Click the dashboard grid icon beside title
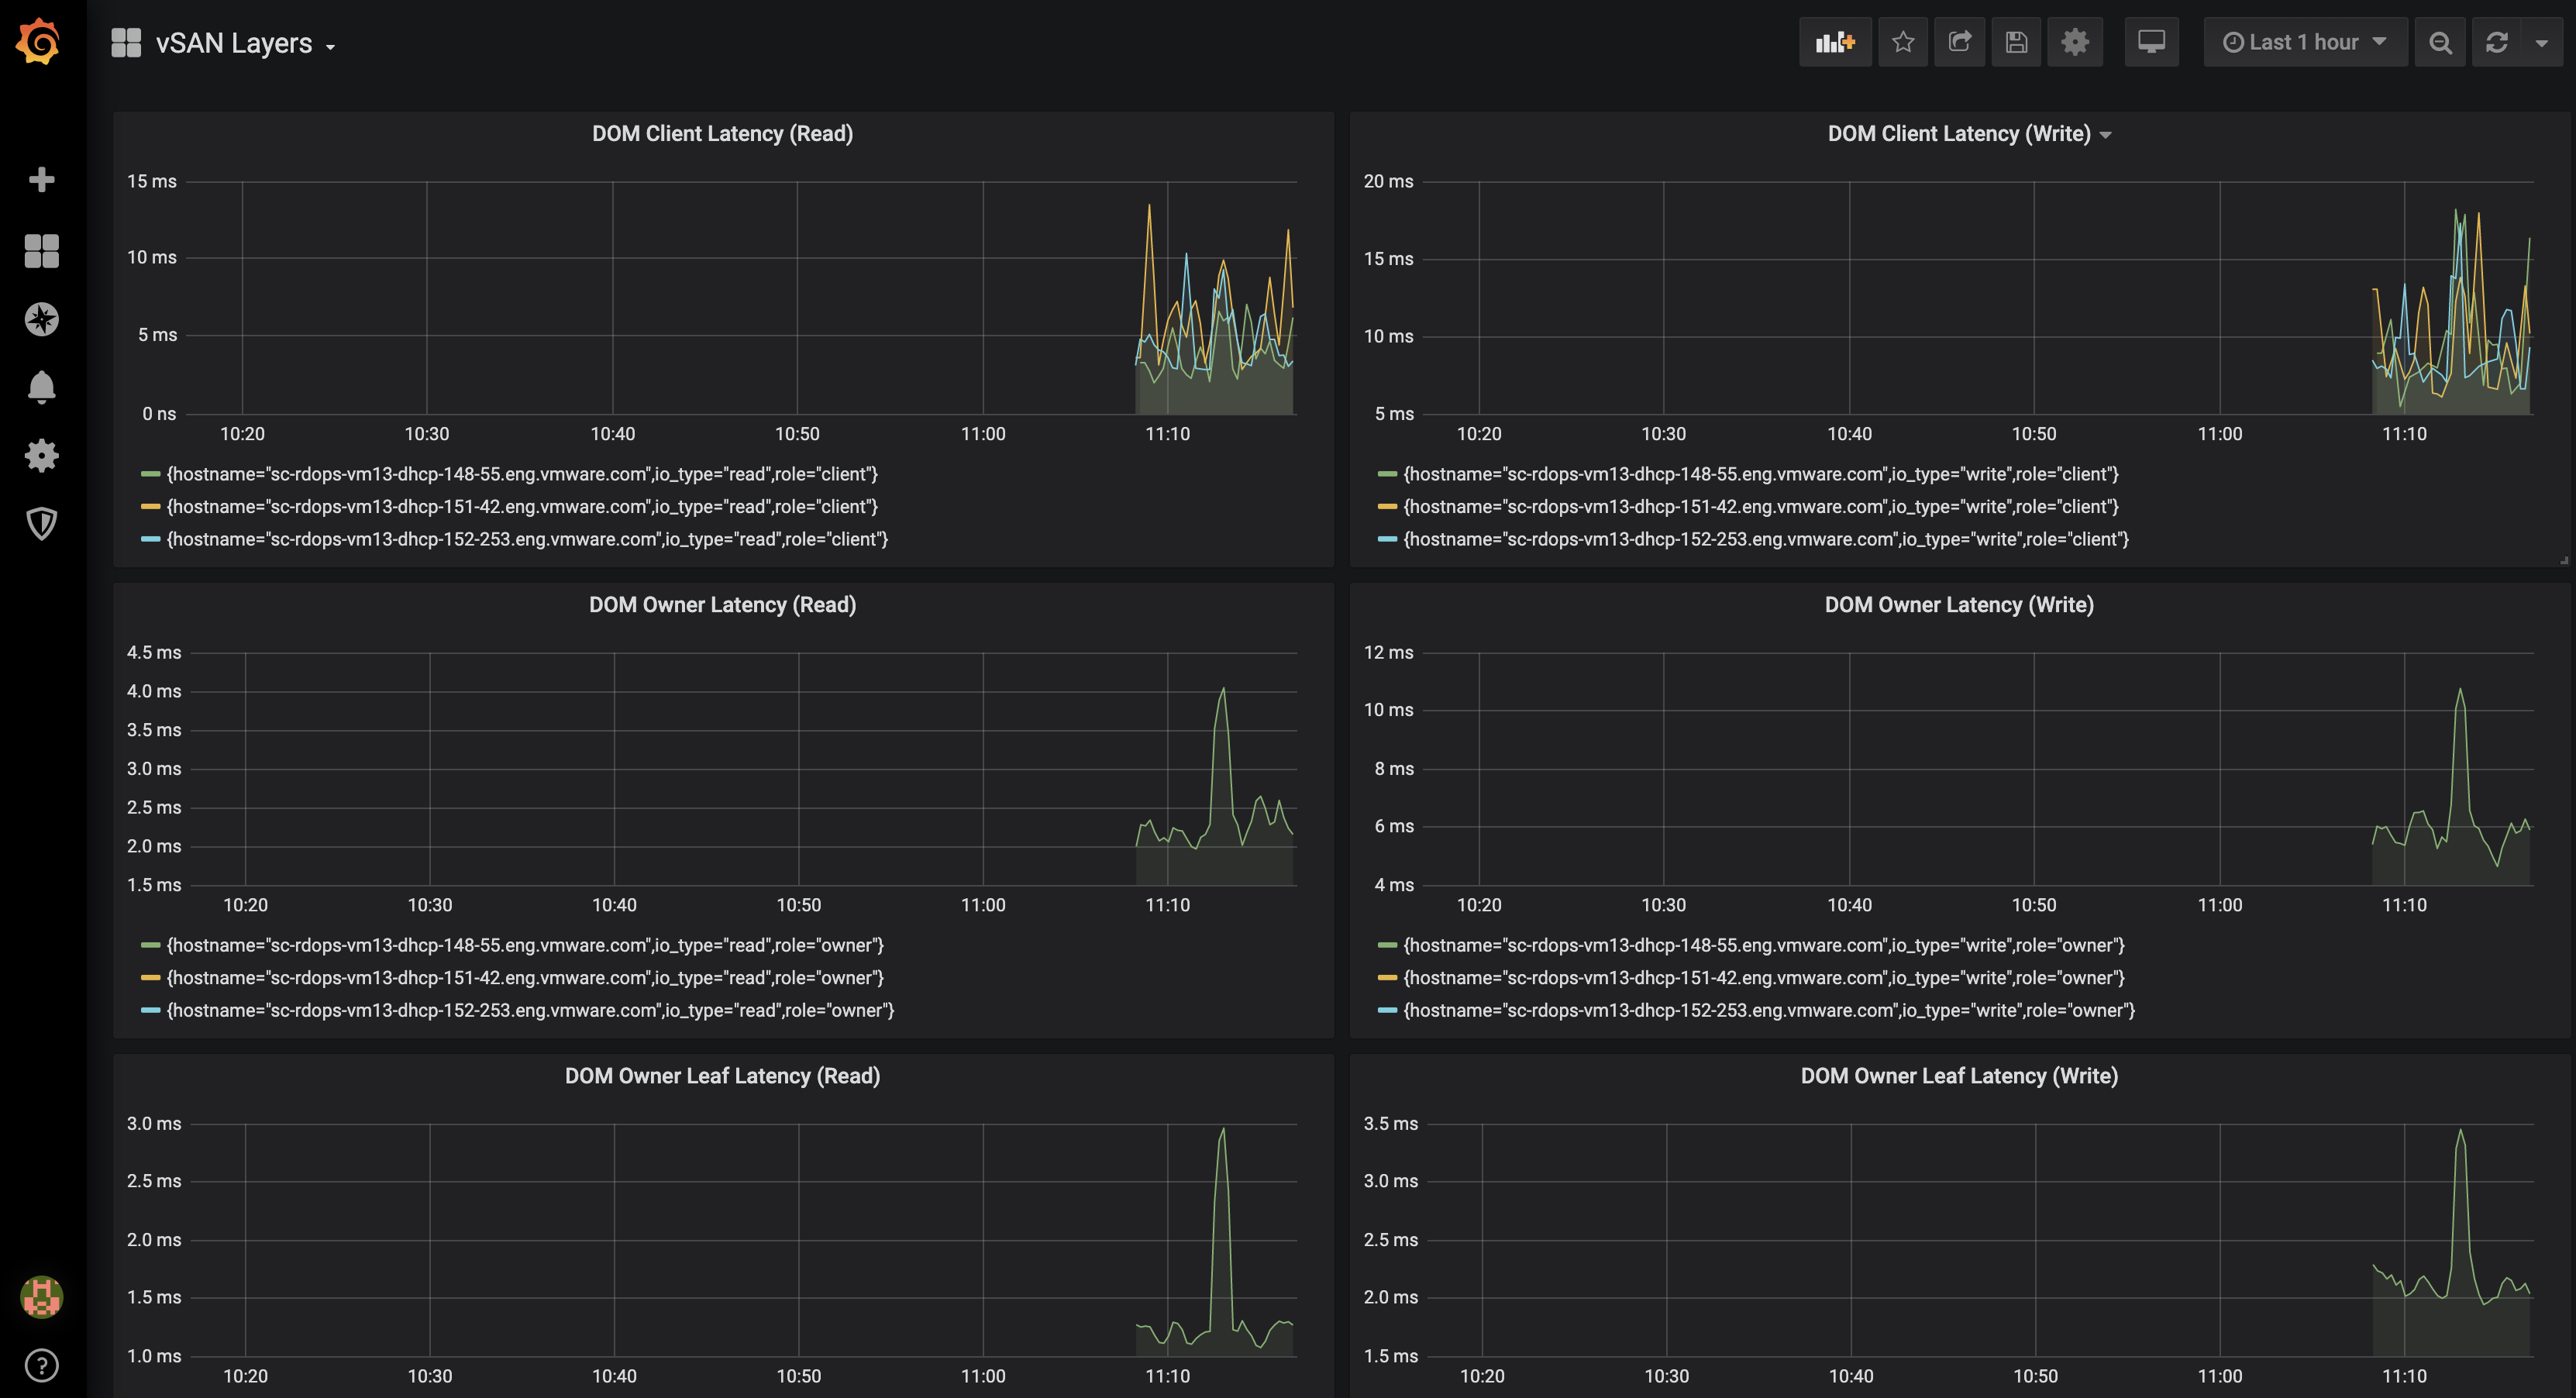 pos(126,43)
